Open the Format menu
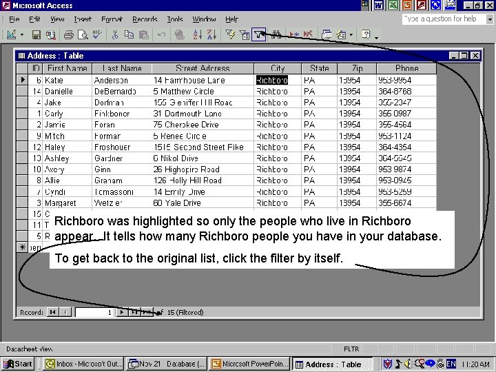 coord(112,19)
